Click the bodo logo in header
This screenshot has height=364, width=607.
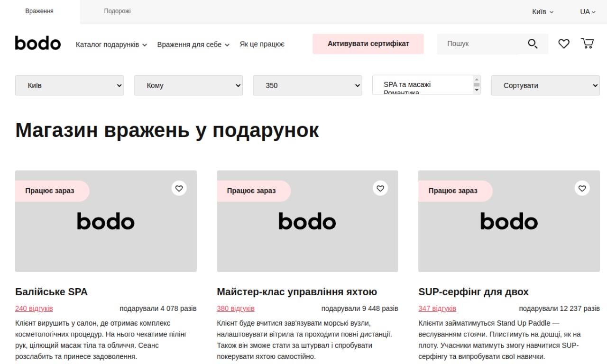(x=38, y=44)
